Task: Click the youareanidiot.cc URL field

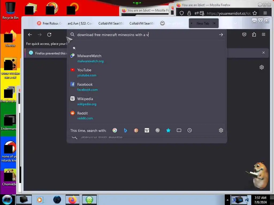Action: (x=229, y=13)
